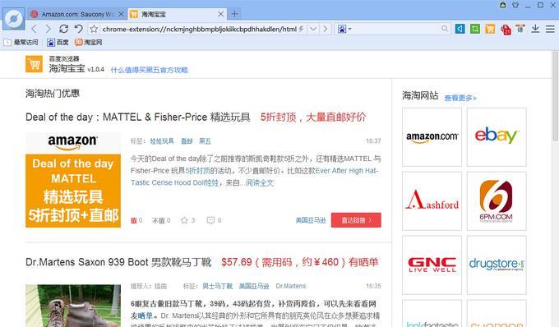This screenshot has height=327, width=559.
Task: Open 什么值得买黑五官方攻略 link
Action: [x=149, y=70]
